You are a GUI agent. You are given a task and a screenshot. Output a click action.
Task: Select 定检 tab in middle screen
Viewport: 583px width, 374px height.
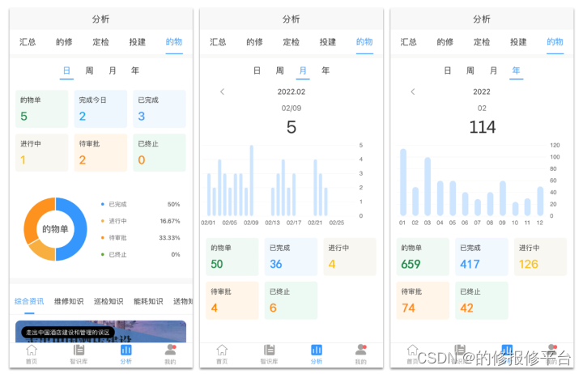point(291,42)
